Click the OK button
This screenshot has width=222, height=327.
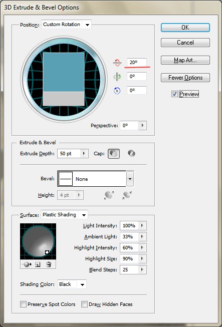tap(185, 28)
